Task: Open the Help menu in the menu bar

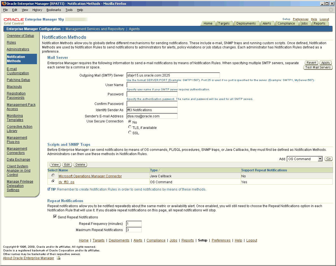Action: click(80, 10)
